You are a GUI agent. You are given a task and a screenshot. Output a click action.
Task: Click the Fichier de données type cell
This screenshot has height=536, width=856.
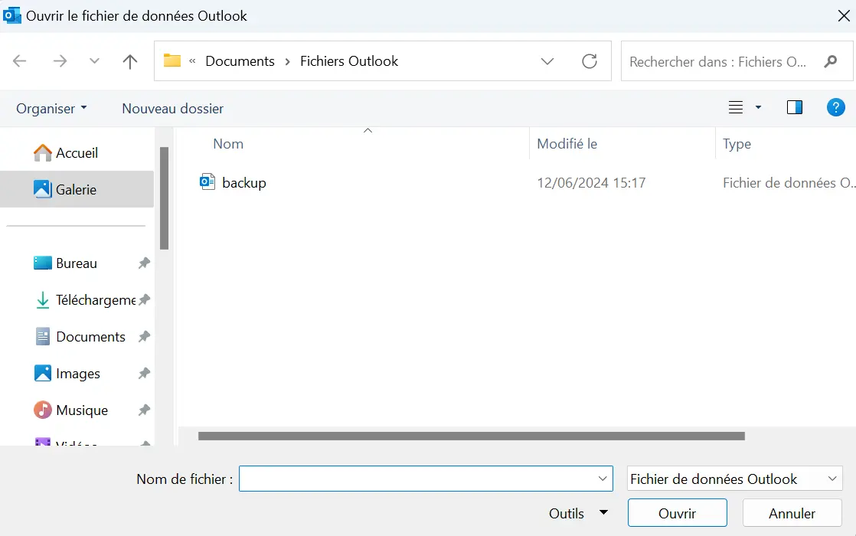pos(789,183)
